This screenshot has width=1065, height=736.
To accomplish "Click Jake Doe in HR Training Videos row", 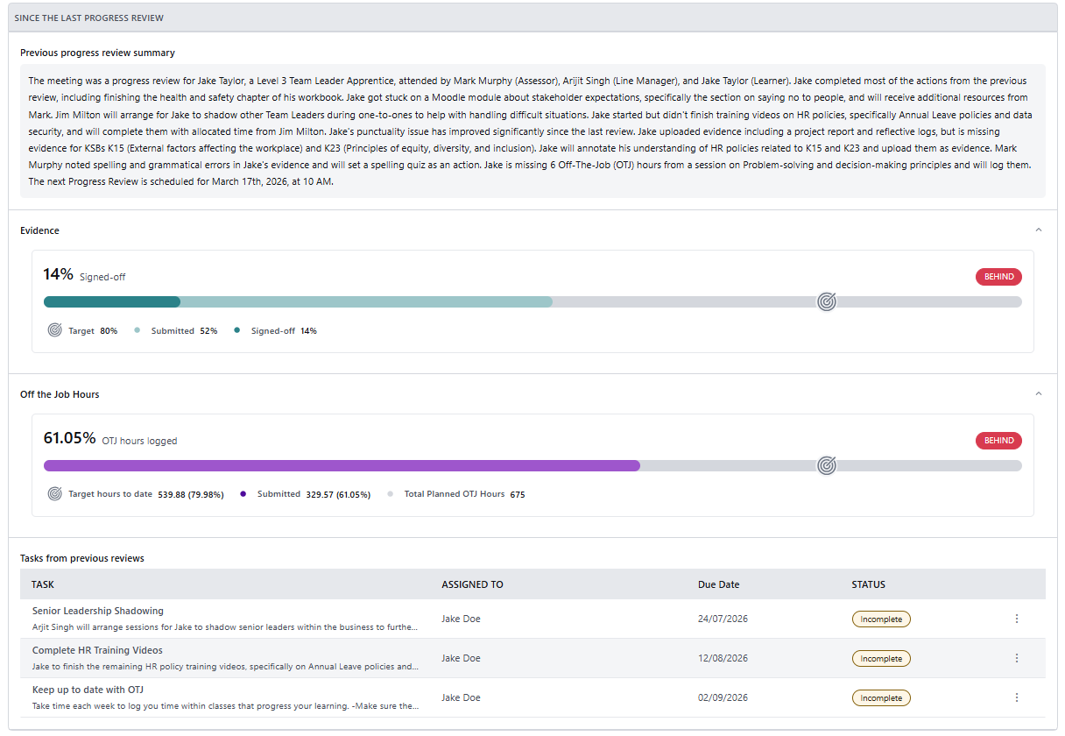I will click(x=461, y=658).
